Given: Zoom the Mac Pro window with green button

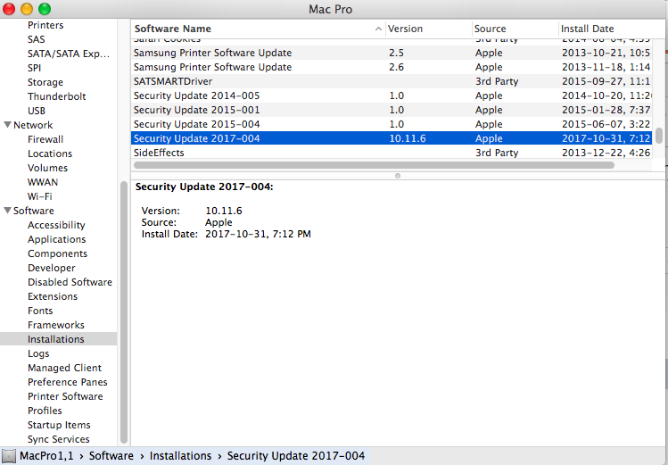Looking at the screenshot, I should (x=45, y=9).
